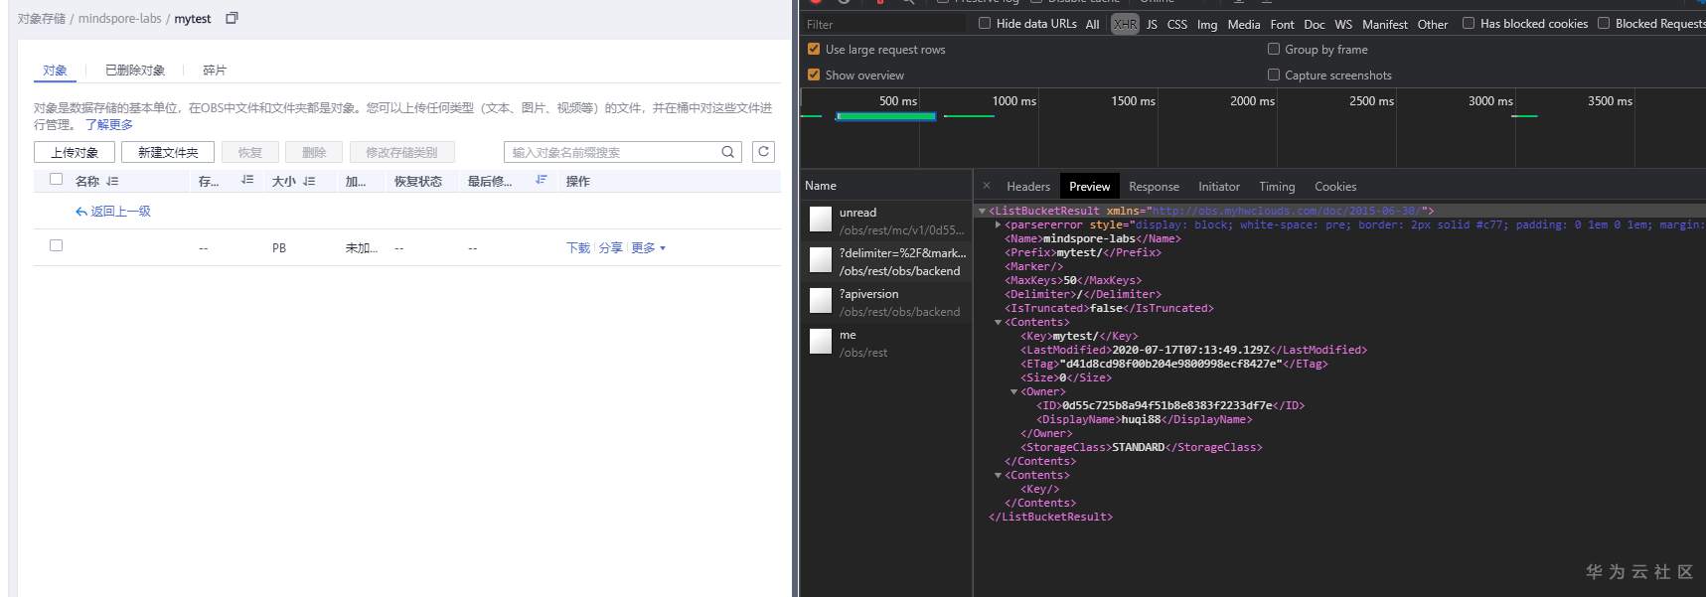Filter network requests by Doc
Image resolution: width=1706 pixels, height=597 pixels.
click(1314, 24)
